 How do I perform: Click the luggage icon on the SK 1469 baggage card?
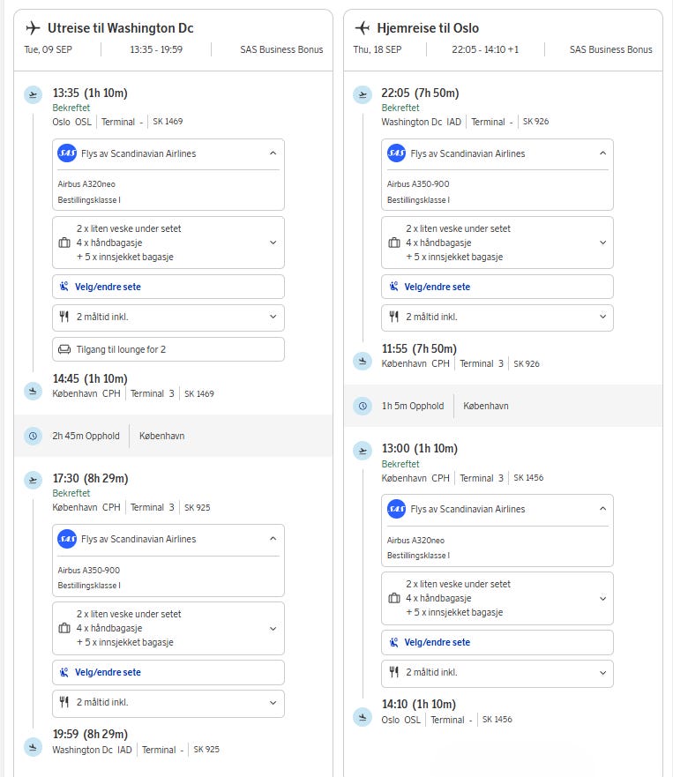pyautogui.click(x=64, y=243)
